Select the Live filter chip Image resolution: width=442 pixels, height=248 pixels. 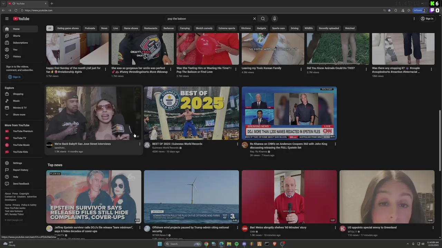click(x=116, y=28)
